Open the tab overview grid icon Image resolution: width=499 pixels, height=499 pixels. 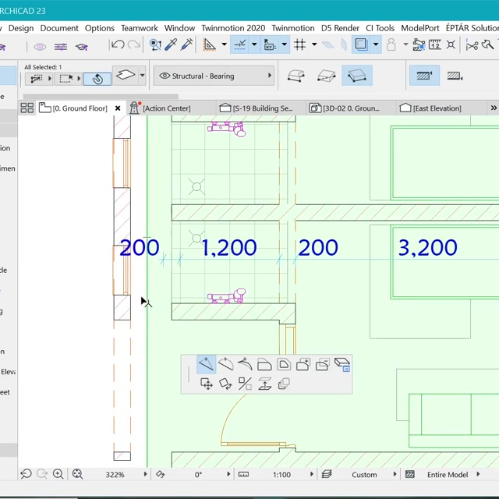point(27,108)
